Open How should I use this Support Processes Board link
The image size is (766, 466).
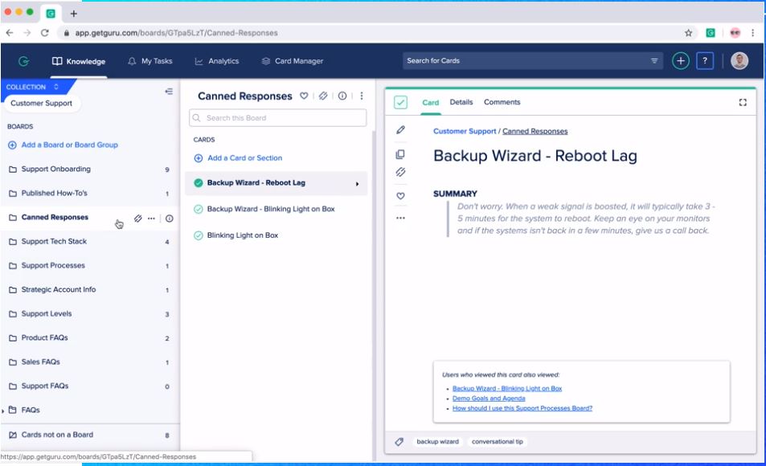(x=522, y=408)
